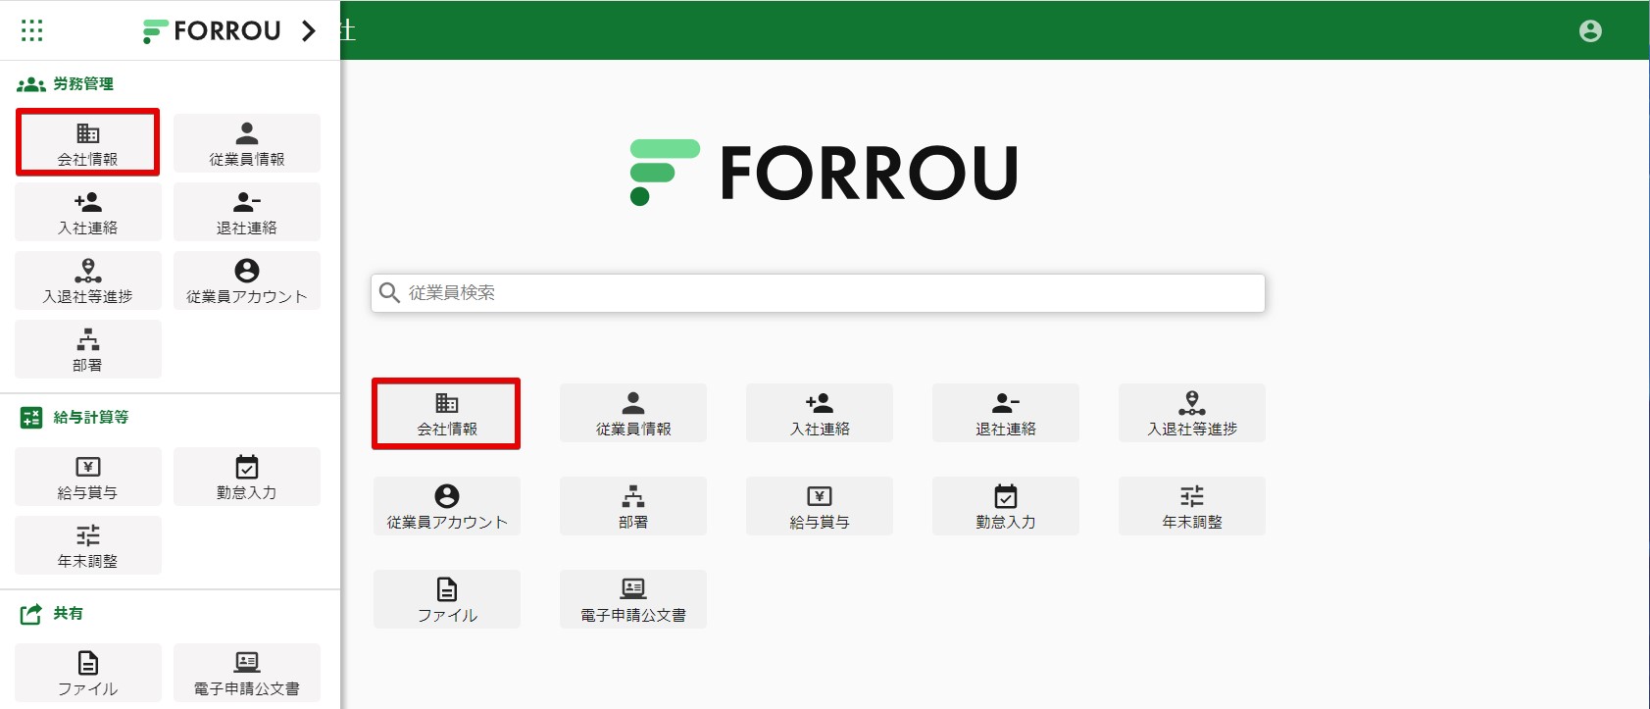Viewport: 1650px width, 709px height.
Task: Click 会社情報 tile in main area
Action: pyautogui.click(x=446, y=414)
